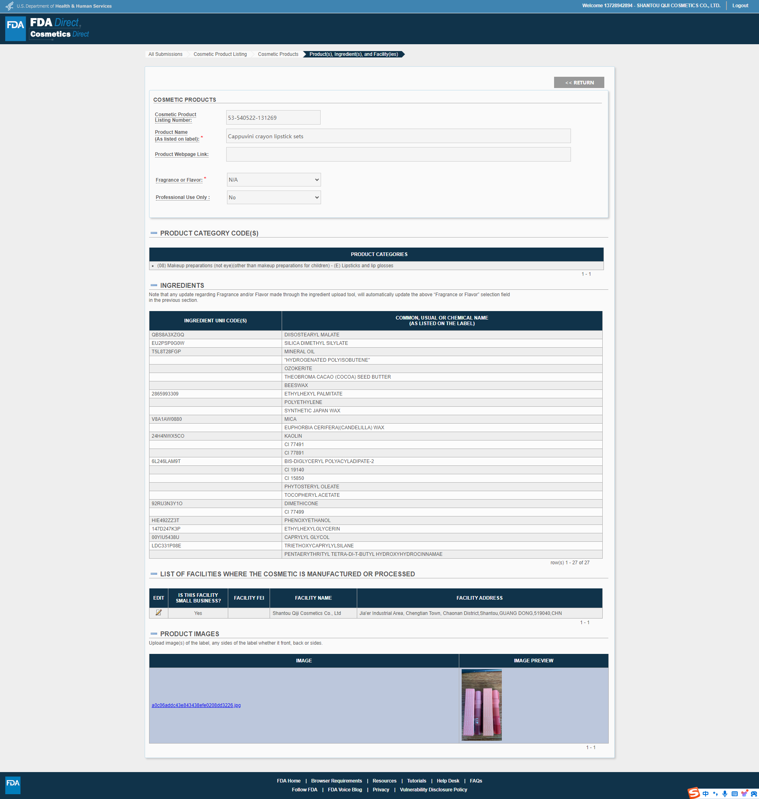Open the Professional Use Only dropdown
Screen dimensions: 759x799
[274, 197]
